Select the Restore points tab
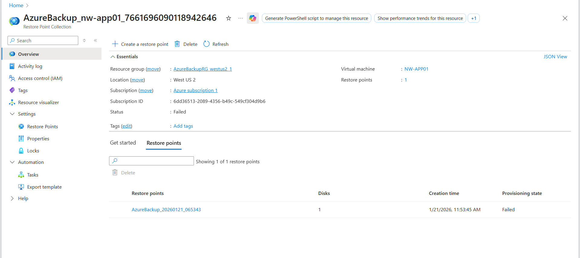The width and height of the screenshot is (580, 258). 164,143
